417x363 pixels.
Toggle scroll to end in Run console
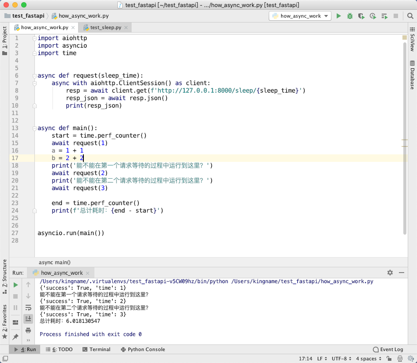click(x=28, y=318)
